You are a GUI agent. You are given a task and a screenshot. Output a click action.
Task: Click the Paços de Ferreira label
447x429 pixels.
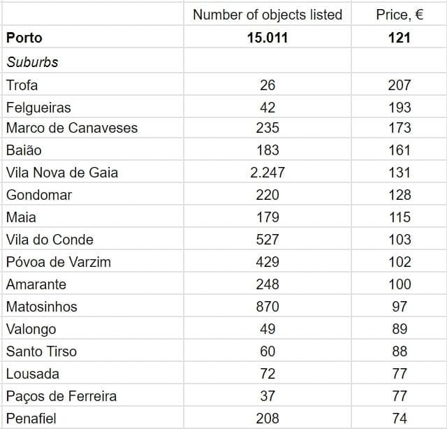(61, 396)
